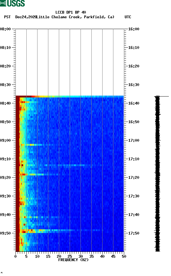The image size is (171, 276).
Task: Click the 17:50 UTC time label
Action: (134, 233)
